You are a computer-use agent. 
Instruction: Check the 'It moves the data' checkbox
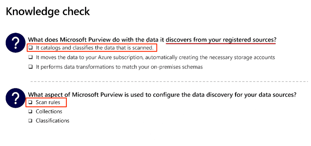coord(30,57)
